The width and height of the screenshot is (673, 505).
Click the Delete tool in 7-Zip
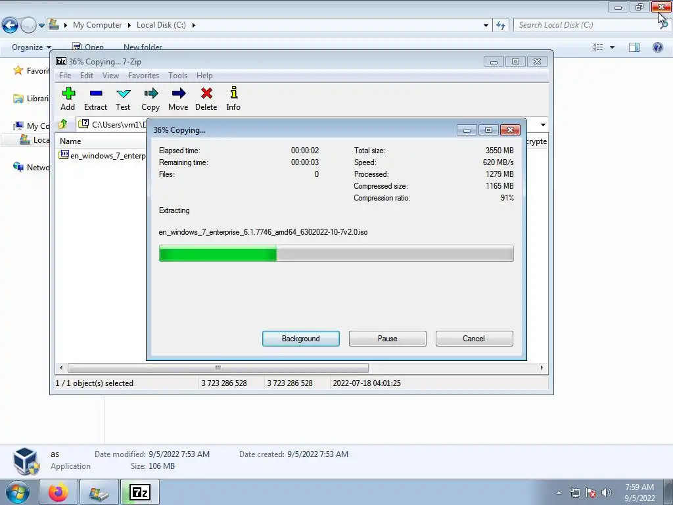(206, 99)
